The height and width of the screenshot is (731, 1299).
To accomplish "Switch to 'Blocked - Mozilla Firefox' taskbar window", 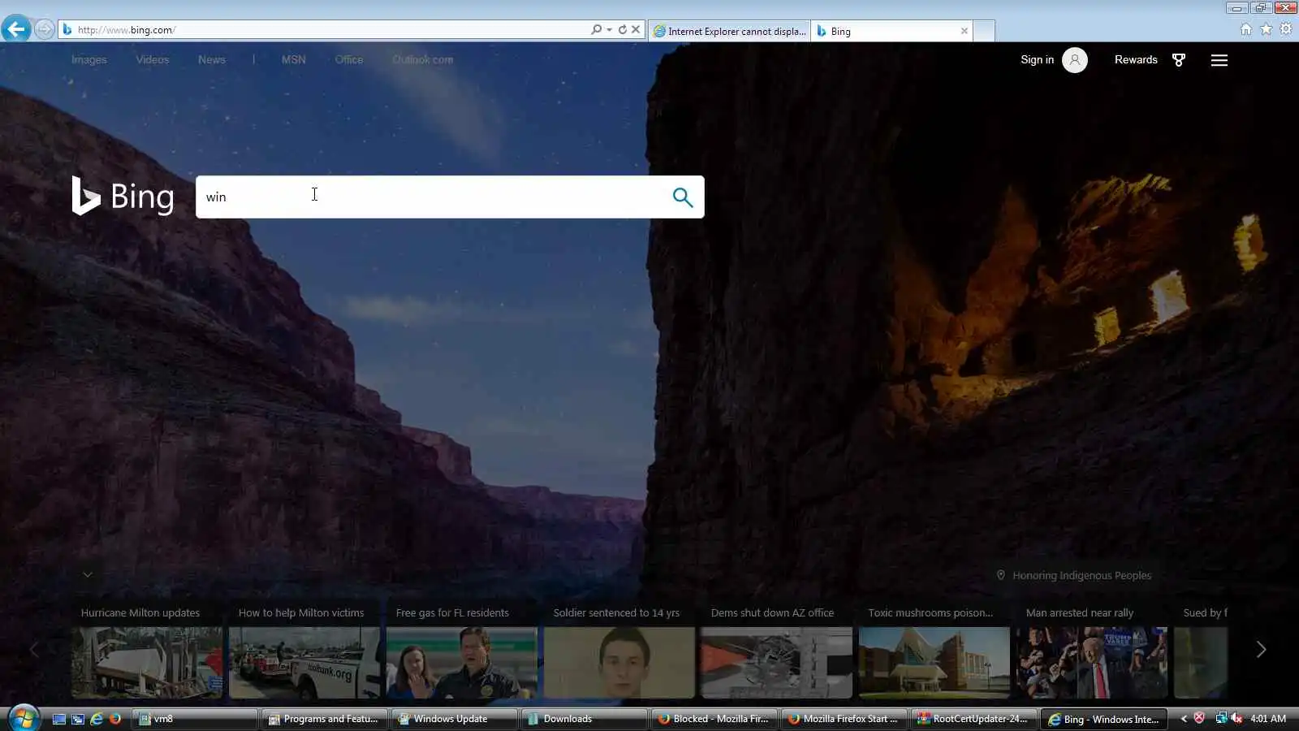I will (x=714, y=719).
